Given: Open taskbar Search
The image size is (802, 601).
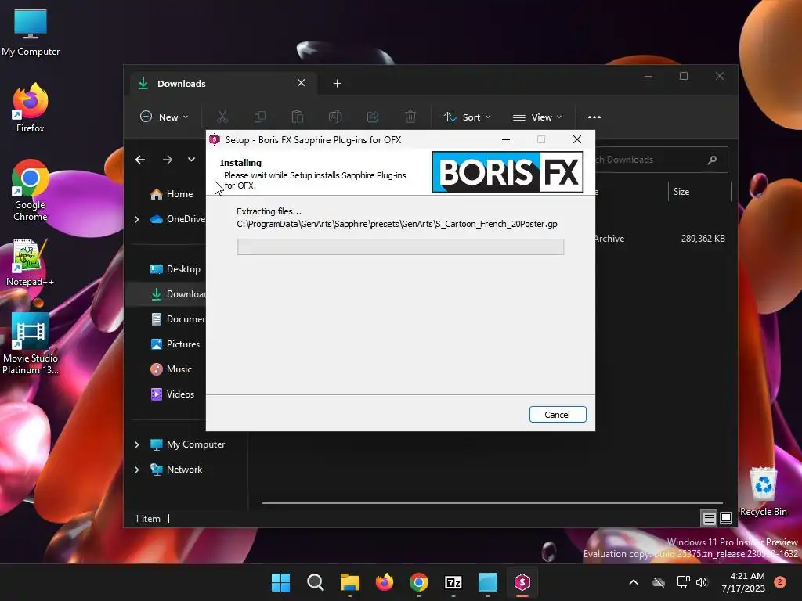Looking at the screenshot, I should click(x=315, y=582).
